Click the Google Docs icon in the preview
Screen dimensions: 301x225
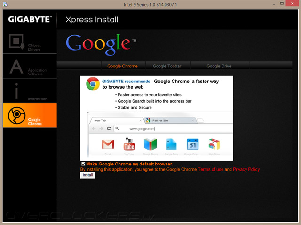pyautogui.click(x=171, y=144)
